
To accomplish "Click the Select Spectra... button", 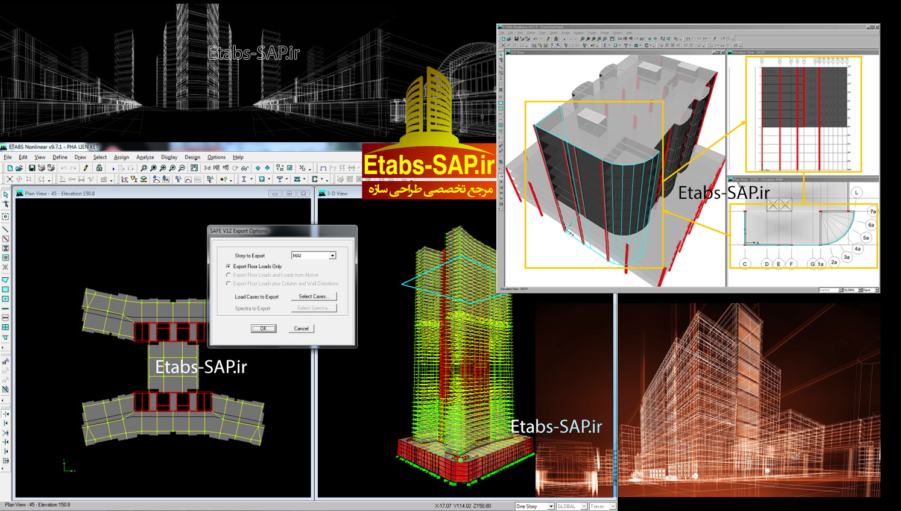I will (314, 308).
